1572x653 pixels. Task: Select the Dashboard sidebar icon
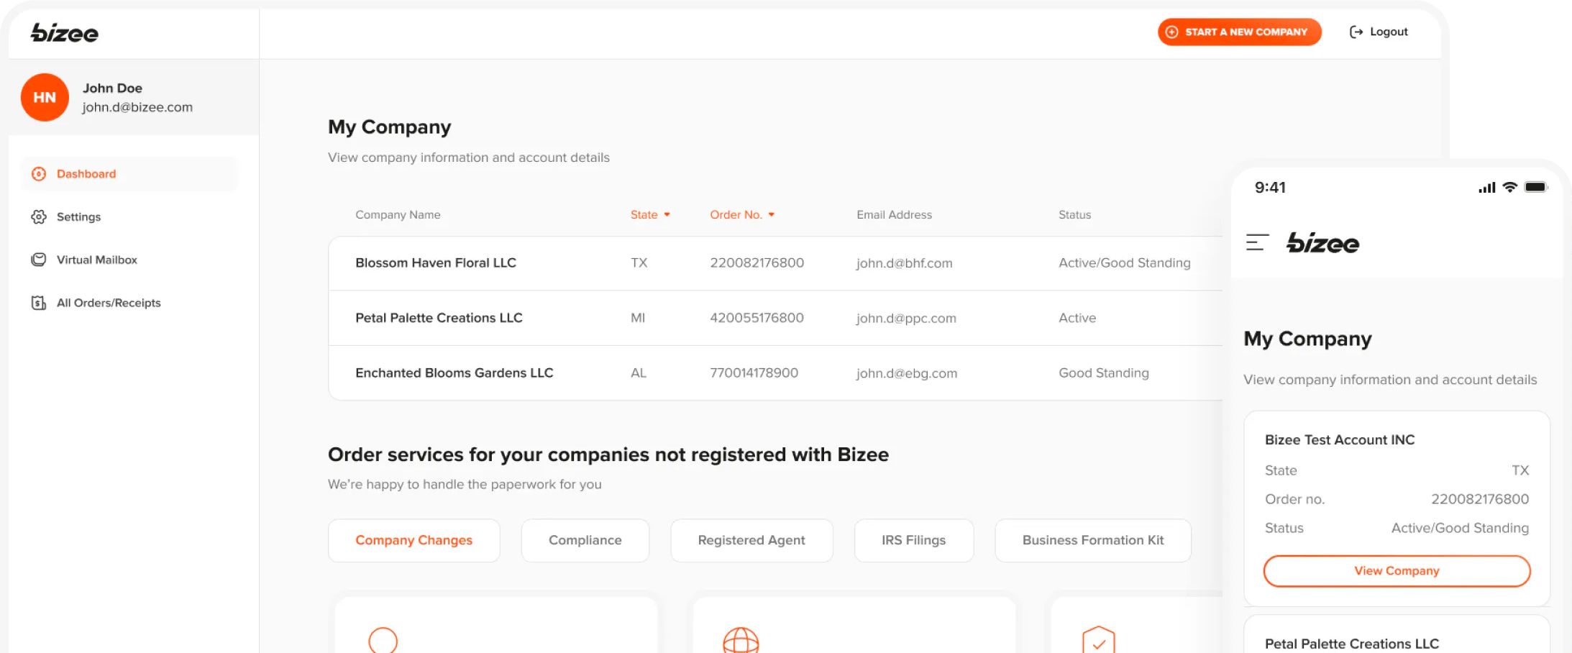[39, 173]
